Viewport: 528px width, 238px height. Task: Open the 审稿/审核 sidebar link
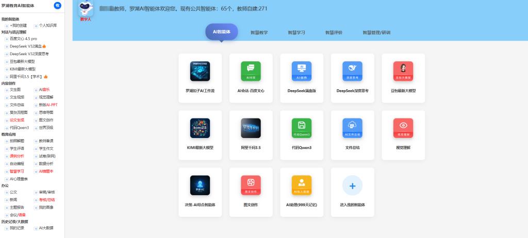(x=46, y=192)
